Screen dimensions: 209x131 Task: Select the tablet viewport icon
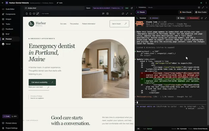30,14
